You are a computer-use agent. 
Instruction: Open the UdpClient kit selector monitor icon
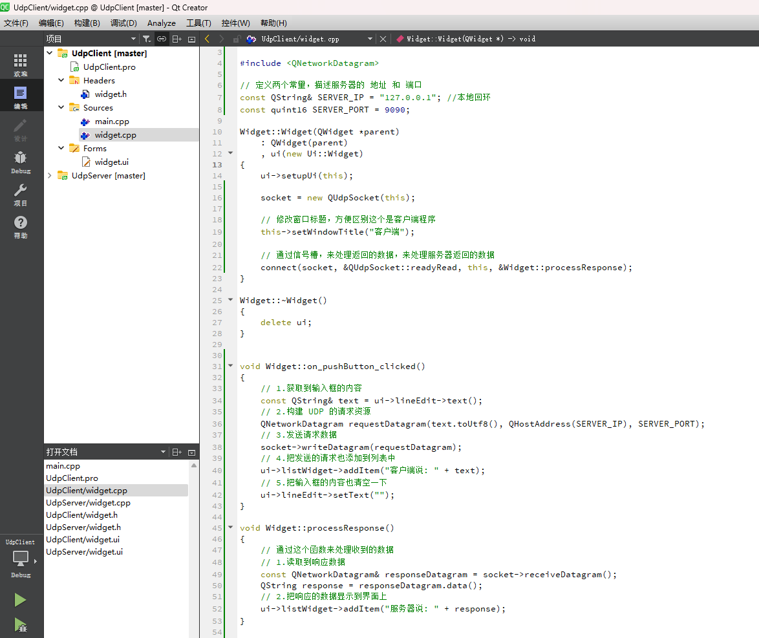pyautogui.click(x=20, y=558)
